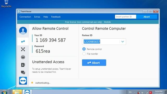Viewport: 167px width, 94px height.
Task: Click the network signal tray icon
Action: [x=147, y=93]
